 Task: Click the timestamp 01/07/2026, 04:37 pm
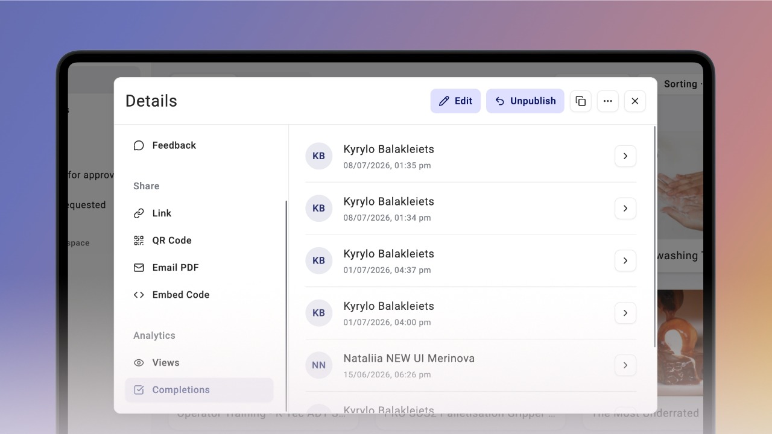387,270
